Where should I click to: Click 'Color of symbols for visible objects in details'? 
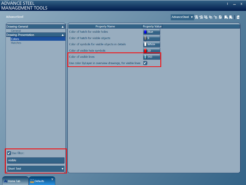98,44
